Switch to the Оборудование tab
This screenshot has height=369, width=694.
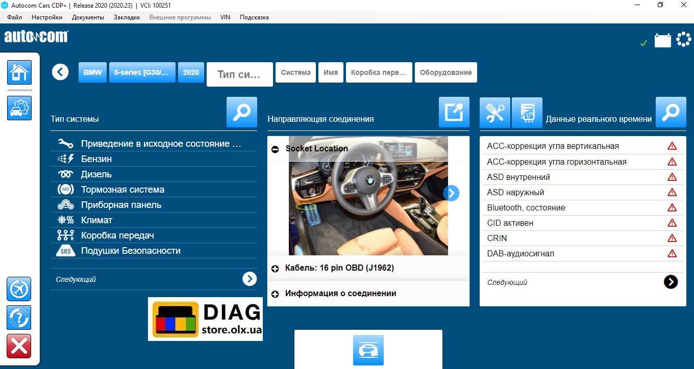[446, 72]
